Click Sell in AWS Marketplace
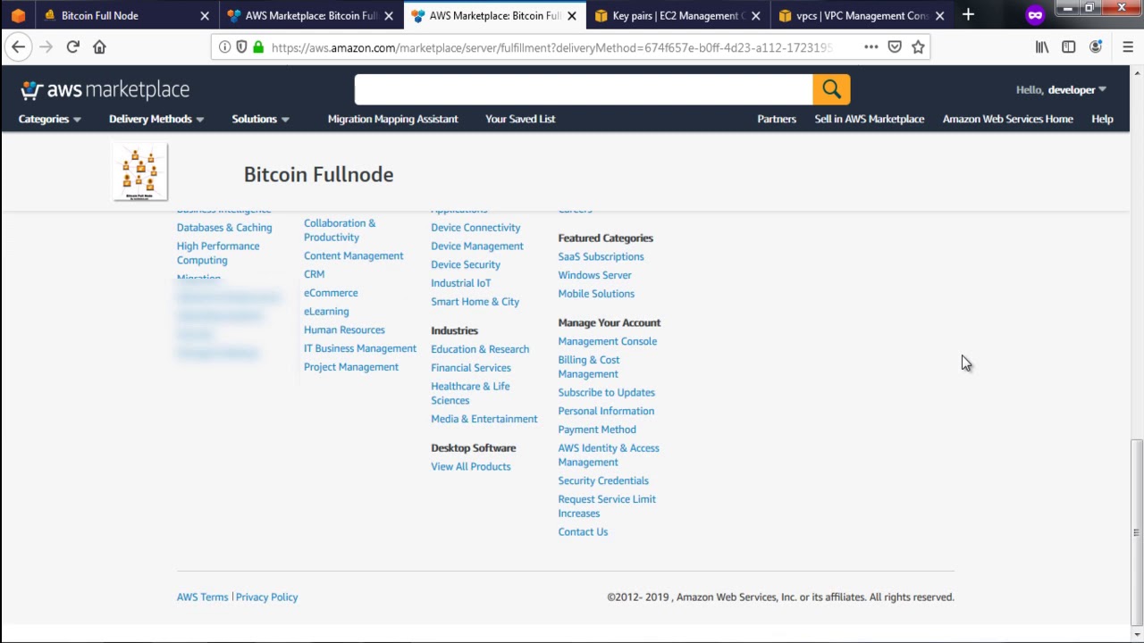The image size is (1144, 643). point(870,119)
